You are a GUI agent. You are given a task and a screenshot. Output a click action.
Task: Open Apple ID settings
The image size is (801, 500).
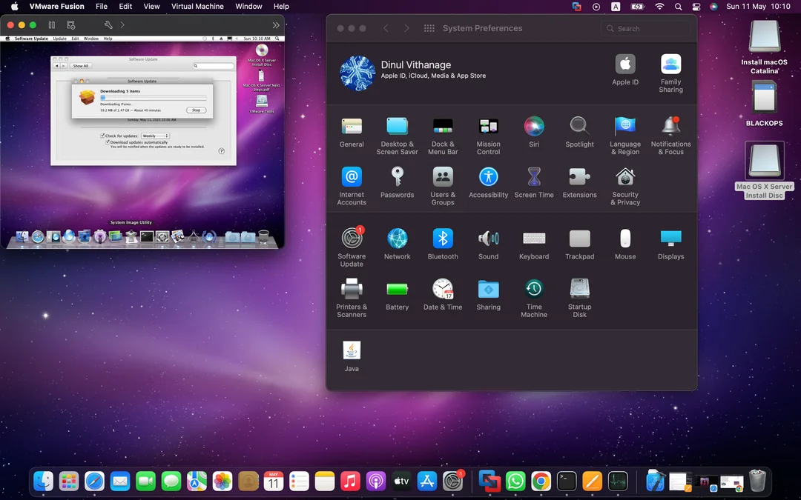(624, 70)
